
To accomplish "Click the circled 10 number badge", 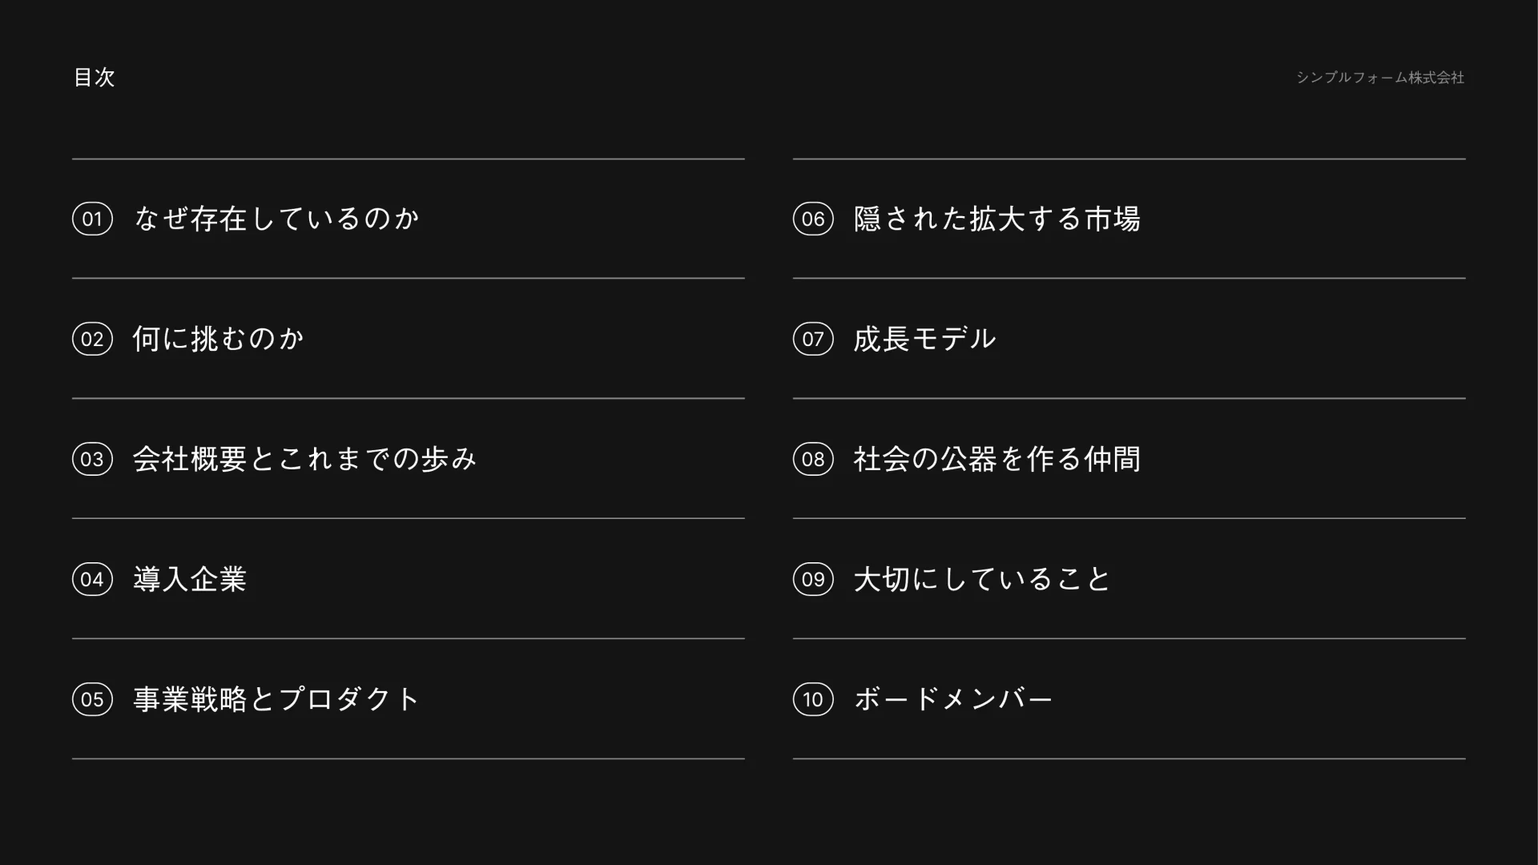I will tap(813, 699).
